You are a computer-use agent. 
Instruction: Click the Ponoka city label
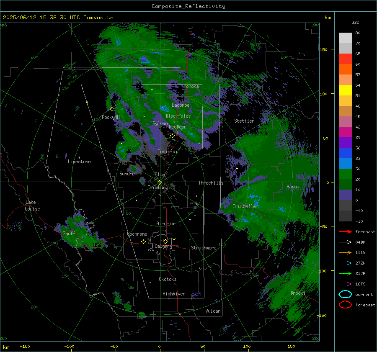(191, 86)
